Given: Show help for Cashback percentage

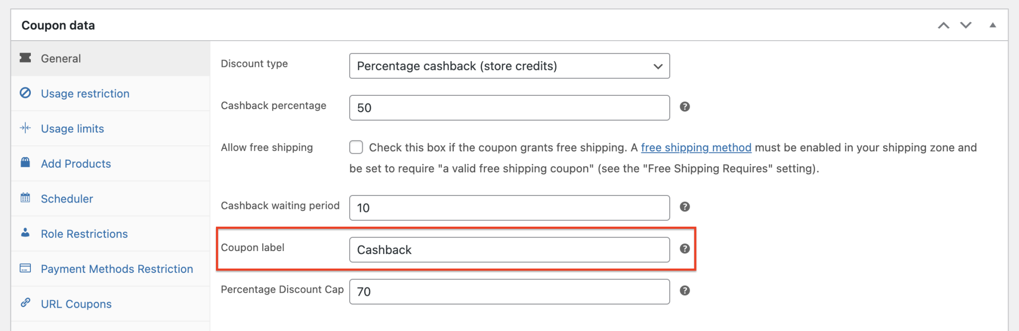Looking at the screenshot, I should point(685,107).
